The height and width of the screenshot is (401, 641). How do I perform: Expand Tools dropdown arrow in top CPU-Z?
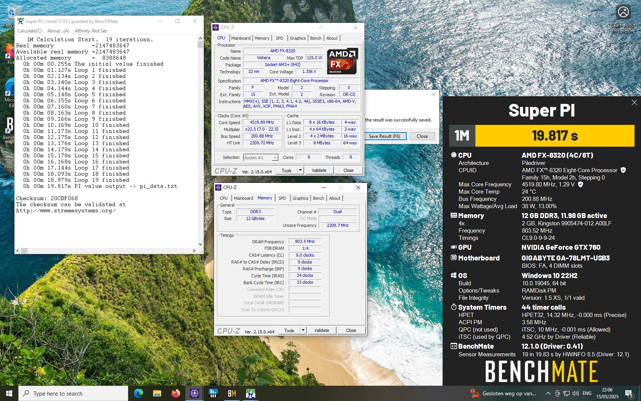[301, 170]
